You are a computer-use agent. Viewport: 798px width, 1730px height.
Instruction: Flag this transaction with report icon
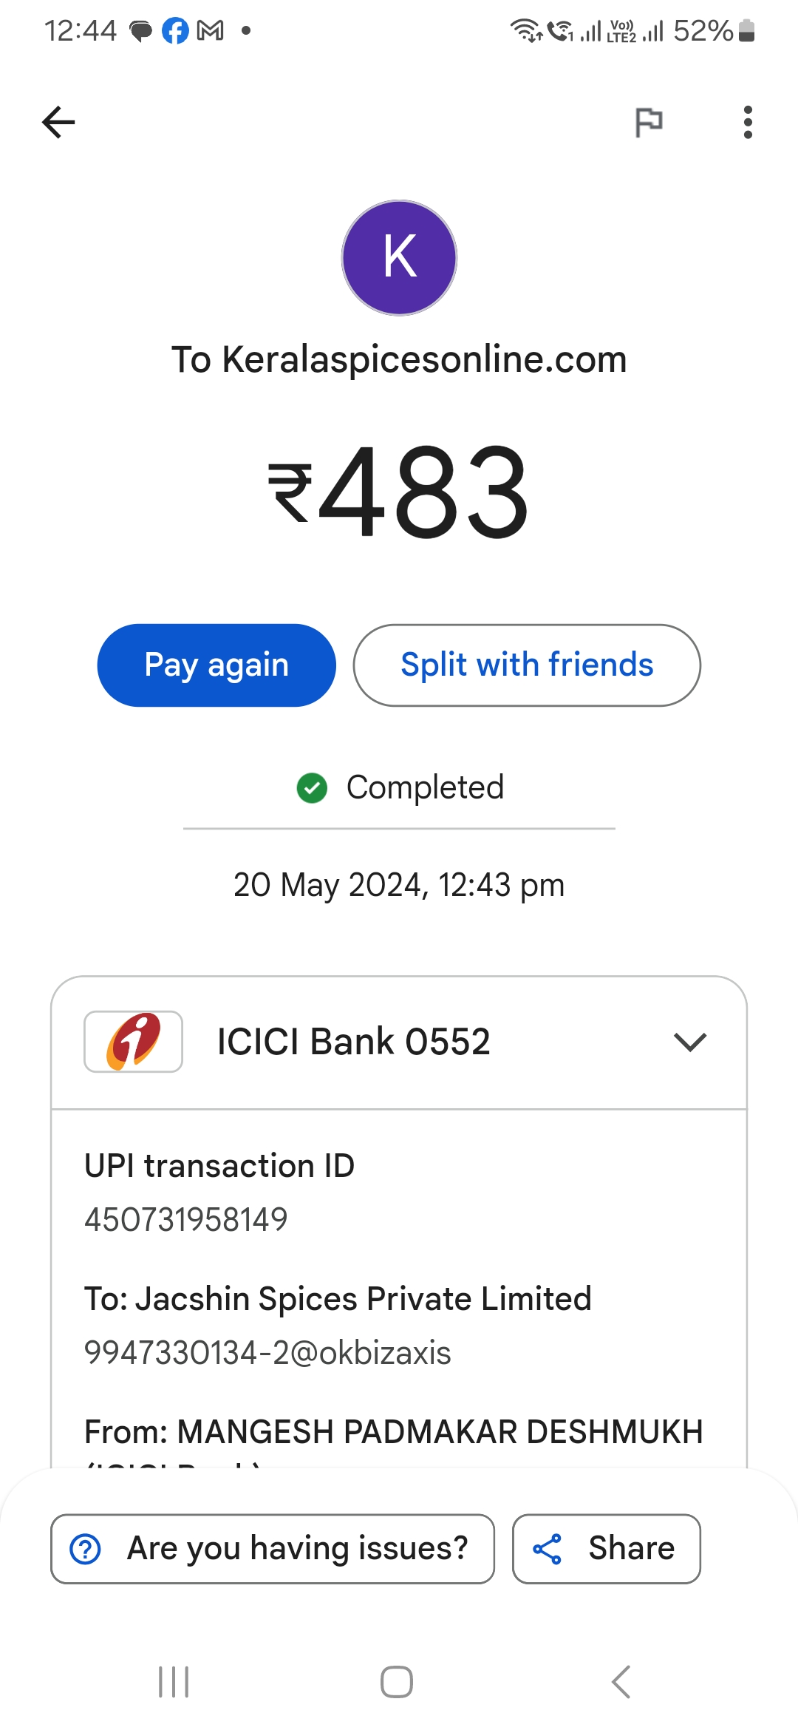[649, 122]
